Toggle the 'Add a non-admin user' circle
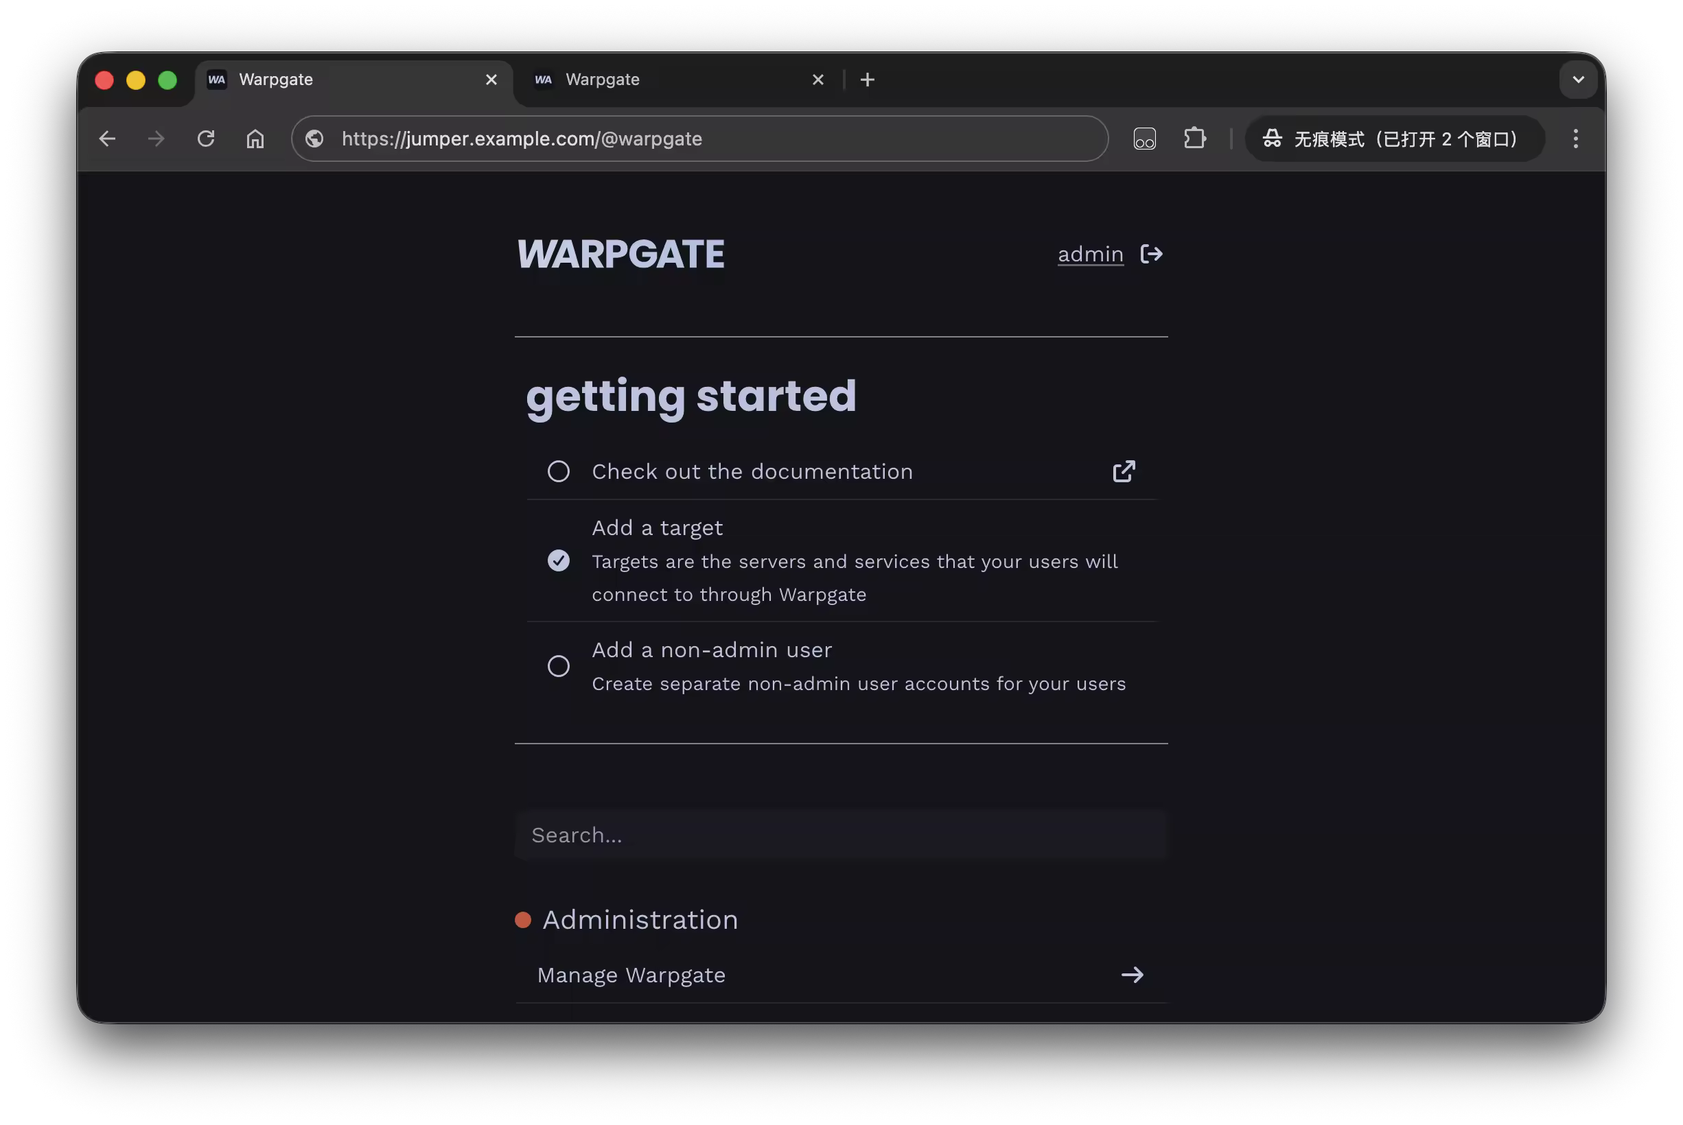 pos(558,666)
